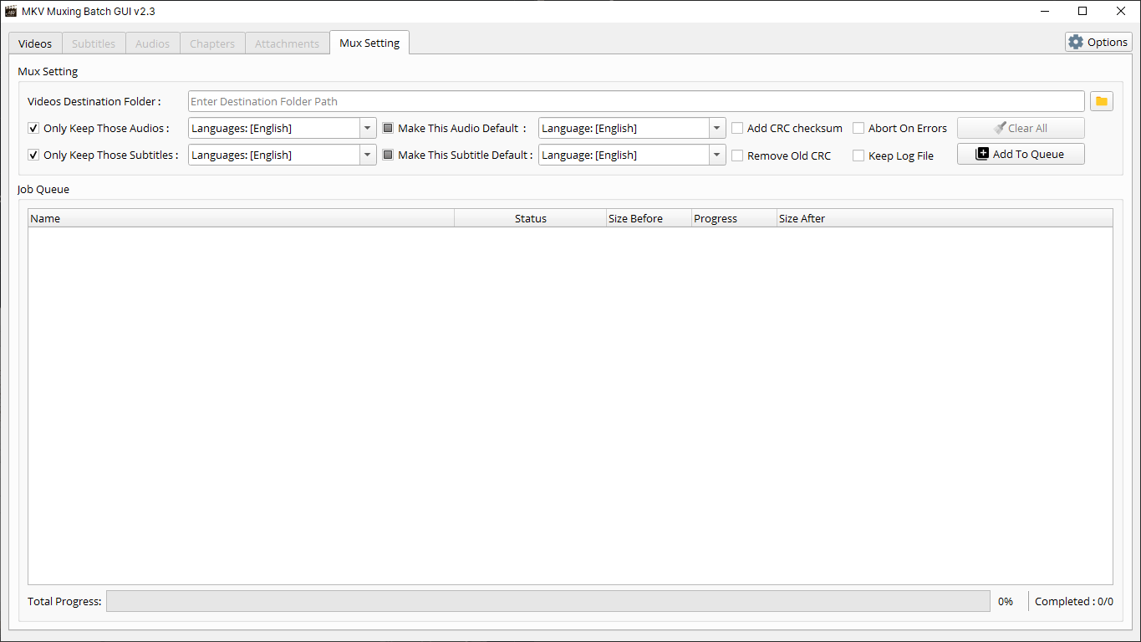Enable Abort On Errors
This screenshot has width=1141, height=642.
pyautogui.click(x=858, y=128)
